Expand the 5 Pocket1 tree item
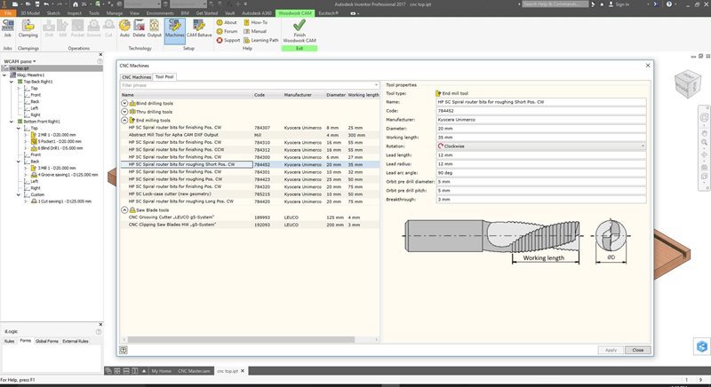 (26, 142)
